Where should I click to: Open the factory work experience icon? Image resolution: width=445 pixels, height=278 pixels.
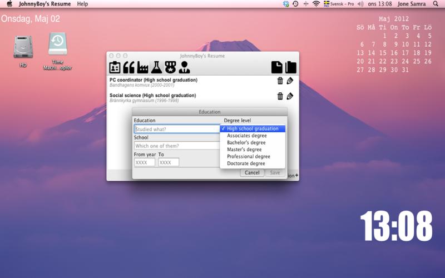[x=142, y=67]
